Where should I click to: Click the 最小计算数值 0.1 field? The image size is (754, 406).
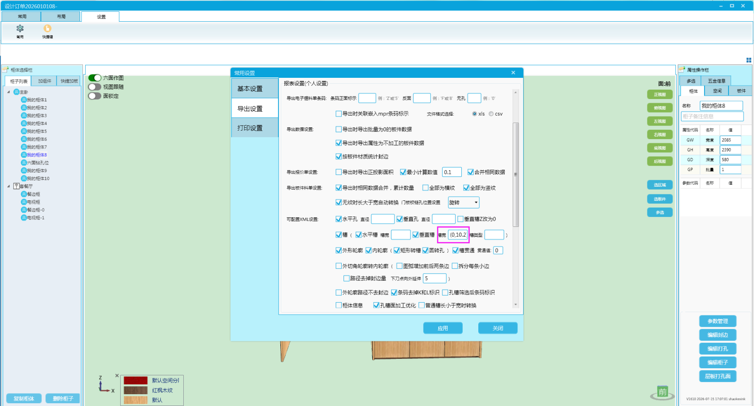pos(452,172)
